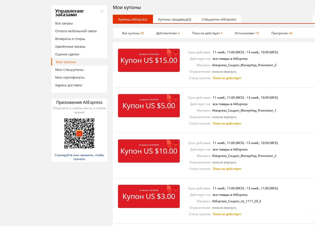Switch to Спецкупон AliExpress tab

point(219,19)
